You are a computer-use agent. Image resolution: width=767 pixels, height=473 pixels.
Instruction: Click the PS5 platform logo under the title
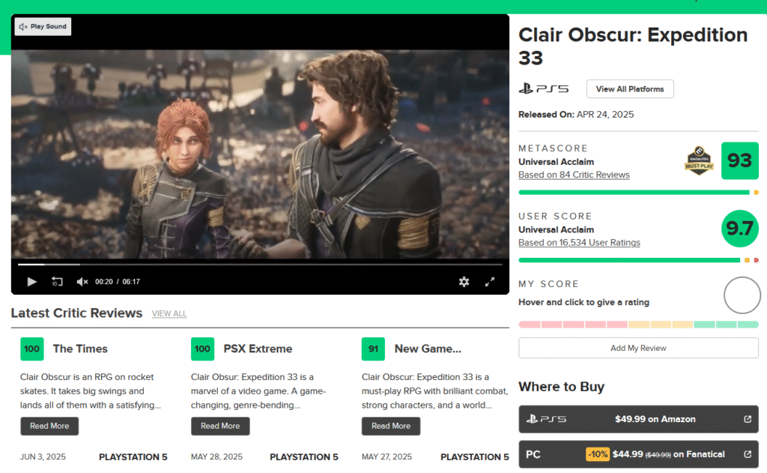click(x=544, y=88)
